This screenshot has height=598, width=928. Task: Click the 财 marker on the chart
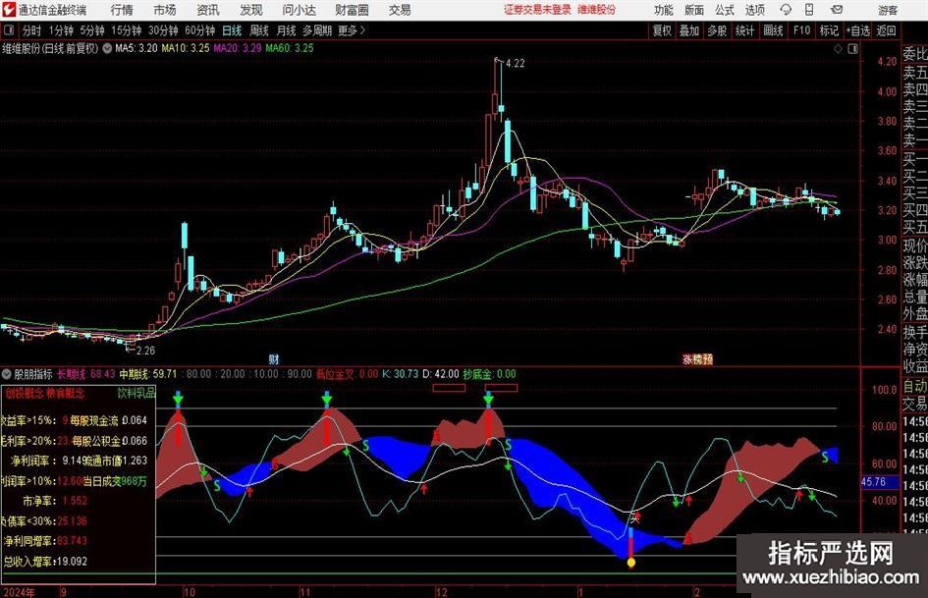tap(273, 358)
